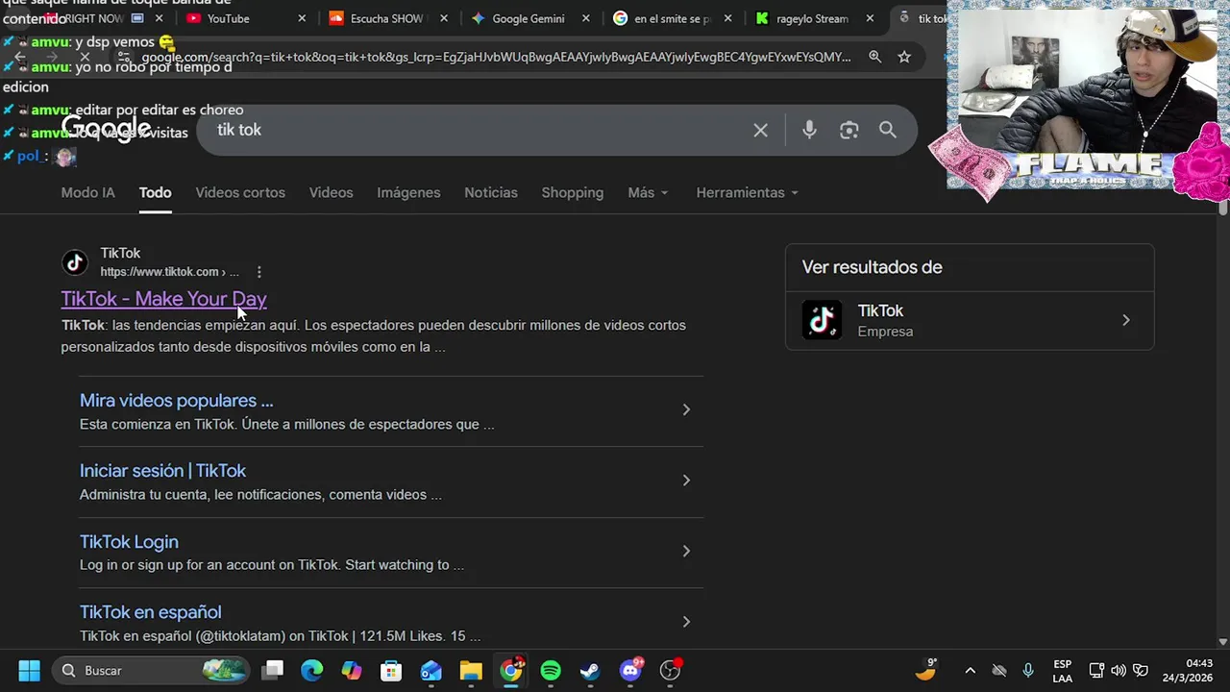Expand the TikTok Empresa panel chevron

(1126, 320)
